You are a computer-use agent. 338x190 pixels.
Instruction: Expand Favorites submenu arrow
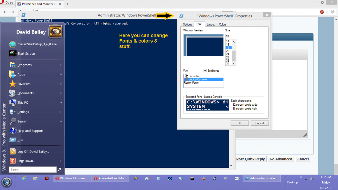click(x=61, y=84)
